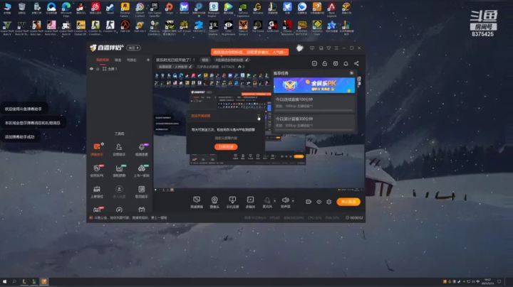Click the orange send button in the preview dialog
513x287 pixels.
(x=226, y=147)
